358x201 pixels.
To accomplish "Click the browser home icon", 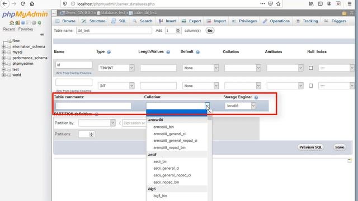I will pos(32,4).
